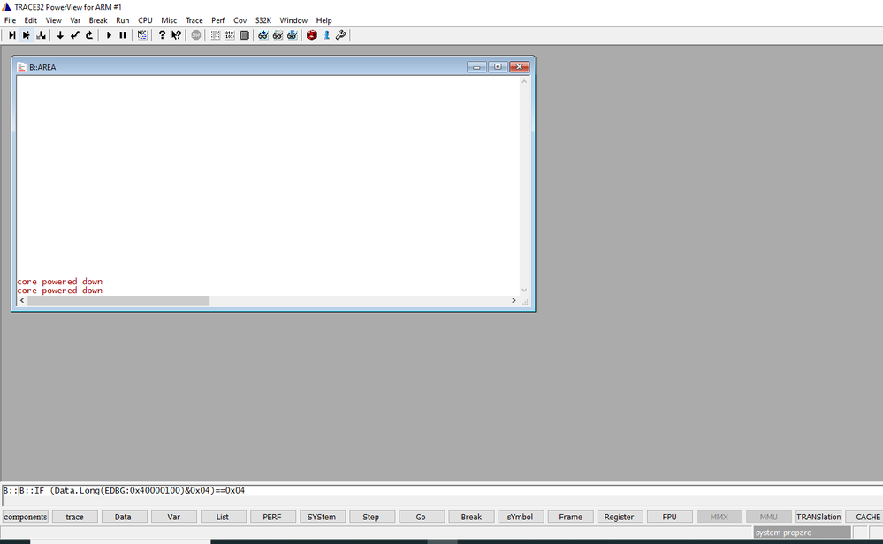Click the PERF softkey button
Screen dimensions: 883x544
pyautogui.click(x=273, y=517)
